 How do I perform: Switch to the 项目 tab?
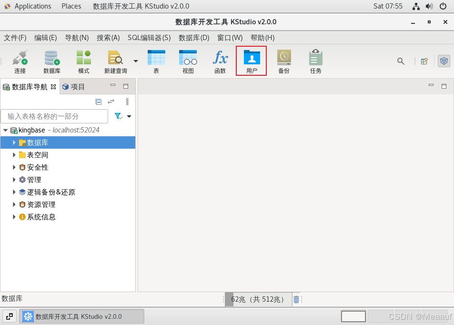click(73, 87)
